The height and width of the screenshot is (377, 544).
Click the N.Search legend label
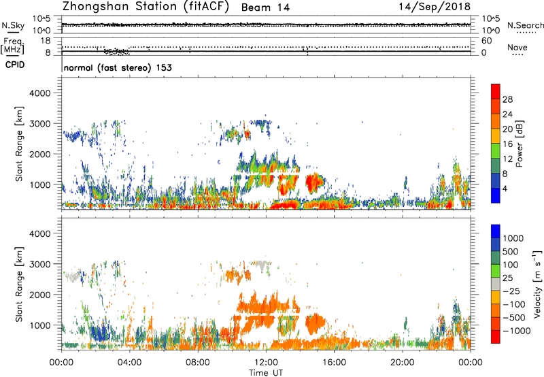[x=525, y=25]
